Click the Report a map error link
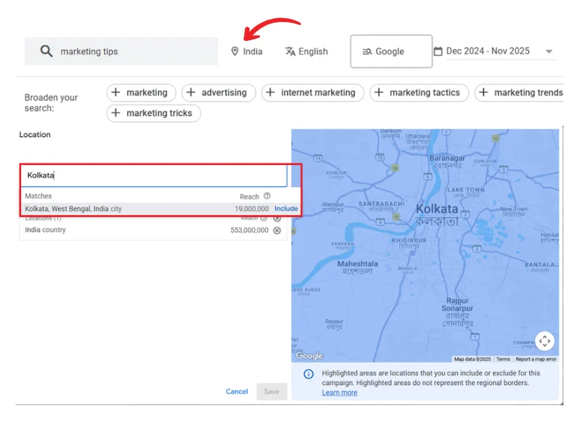This screenshot has height=423, width=582. click(x=536, y=359)
